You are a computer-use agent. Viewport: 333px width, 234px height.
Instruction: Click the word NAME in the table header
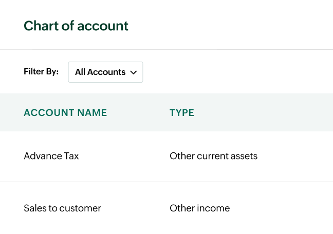94,113
